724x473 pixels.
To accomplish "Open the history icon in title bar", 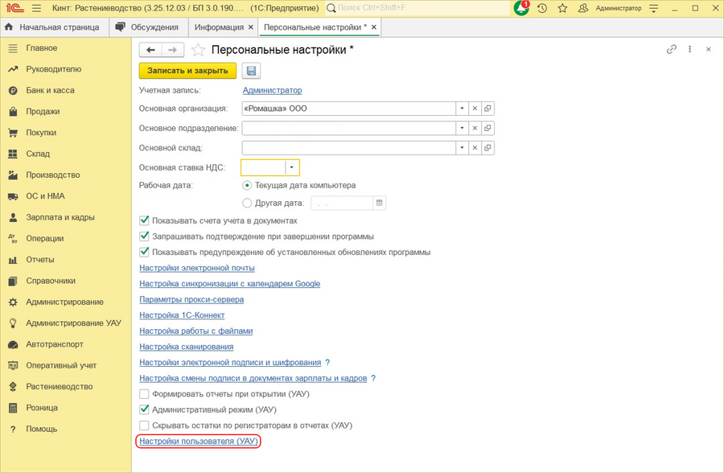I will 543,8.
